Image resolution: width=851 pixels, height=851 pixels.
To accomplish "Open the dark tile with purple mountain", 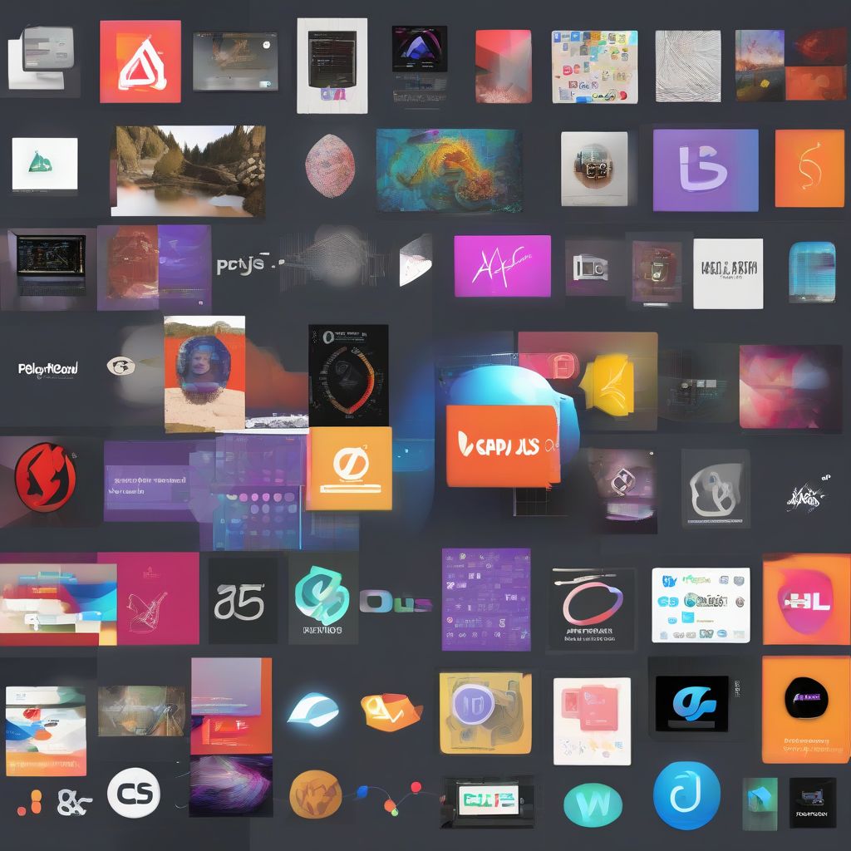I will pyautogui.click(x=420, y=48).
